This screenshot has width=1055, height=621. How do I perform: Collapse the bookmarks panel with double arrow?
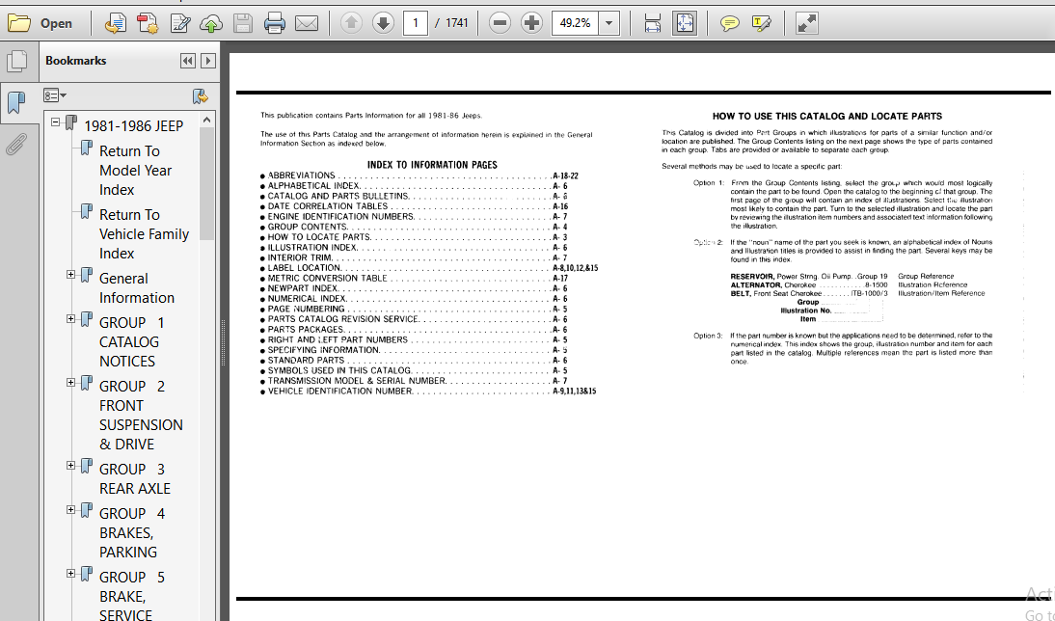click(188, 61)
